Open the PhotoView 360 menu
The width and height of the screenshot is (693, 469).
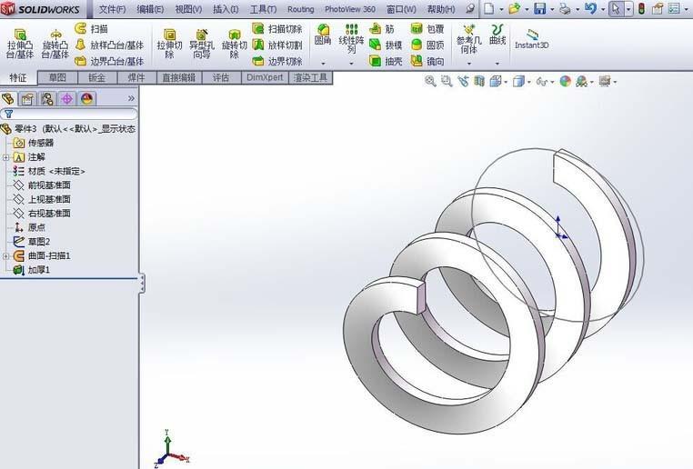(350, 9)
